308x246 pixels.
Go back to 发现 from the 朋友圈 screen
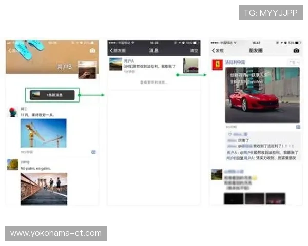click(218, 51)
